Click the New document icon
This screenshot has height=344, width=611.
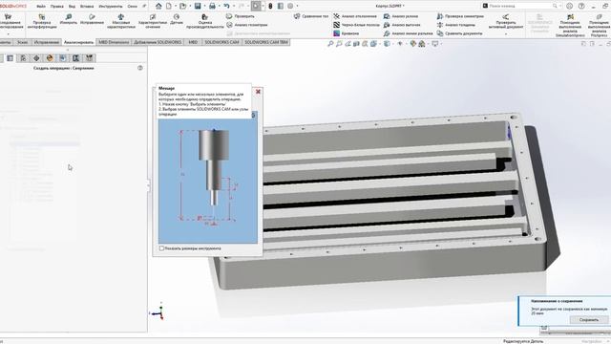[x=168, y=6]
